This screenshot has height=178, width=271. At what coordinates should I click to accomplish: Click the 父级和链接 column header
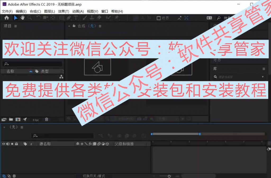coord(124,144)
